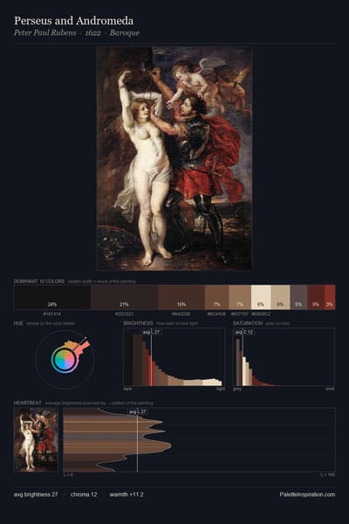Click the 'avg L 27' brightness histogram label
Viewport: 349px width, 524px height.
[x=151, y=332]
